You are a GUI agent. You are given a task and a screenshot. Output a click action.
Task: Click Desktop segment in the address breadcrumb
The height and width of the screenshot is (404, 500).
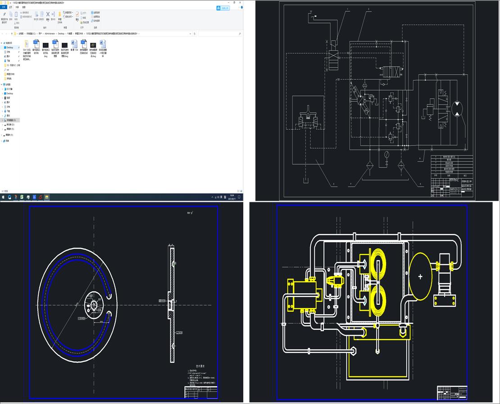[62, 33]
